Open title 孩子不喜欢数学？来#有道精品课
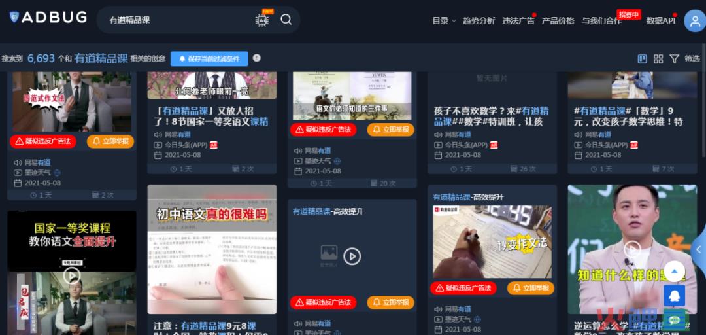The height and width of the screenshot is (335, 706). pos(492,116)
